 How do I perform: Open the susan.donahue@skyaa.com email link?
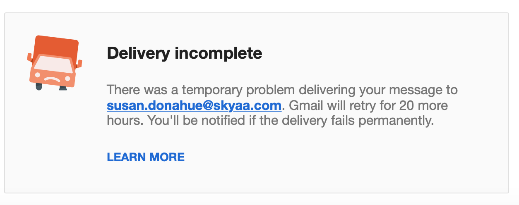(x=194, y=105)
